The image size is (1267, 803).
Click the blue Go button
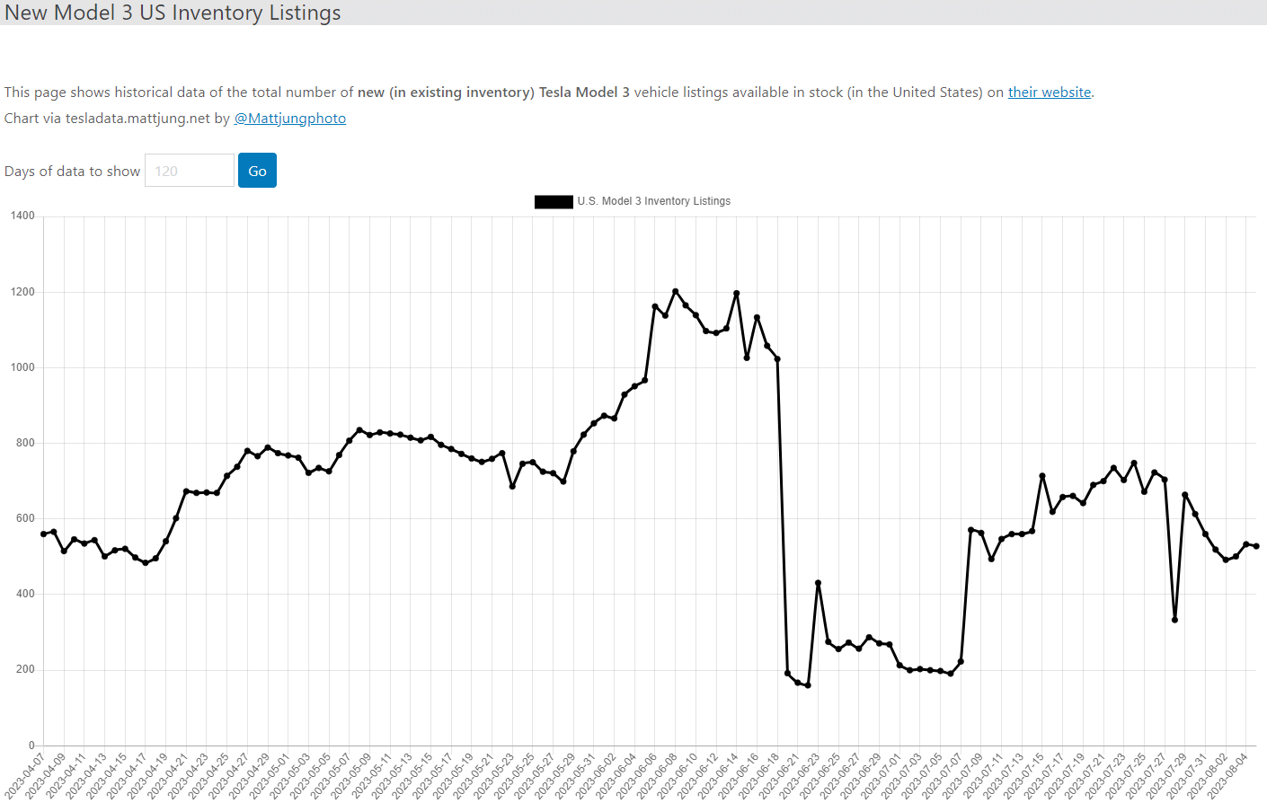point(257,171)
